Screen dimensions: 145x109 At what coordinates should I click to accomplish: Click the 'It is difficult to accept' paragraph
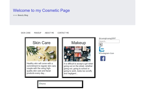78,69
